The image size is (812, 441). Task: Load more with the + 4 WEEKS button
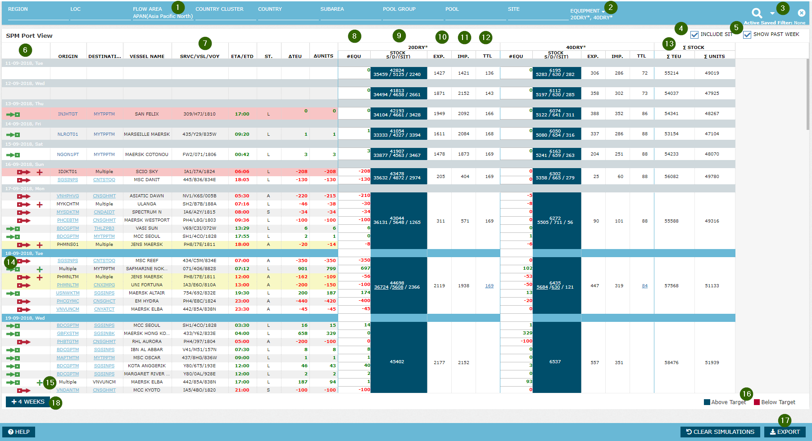[28, 402]
